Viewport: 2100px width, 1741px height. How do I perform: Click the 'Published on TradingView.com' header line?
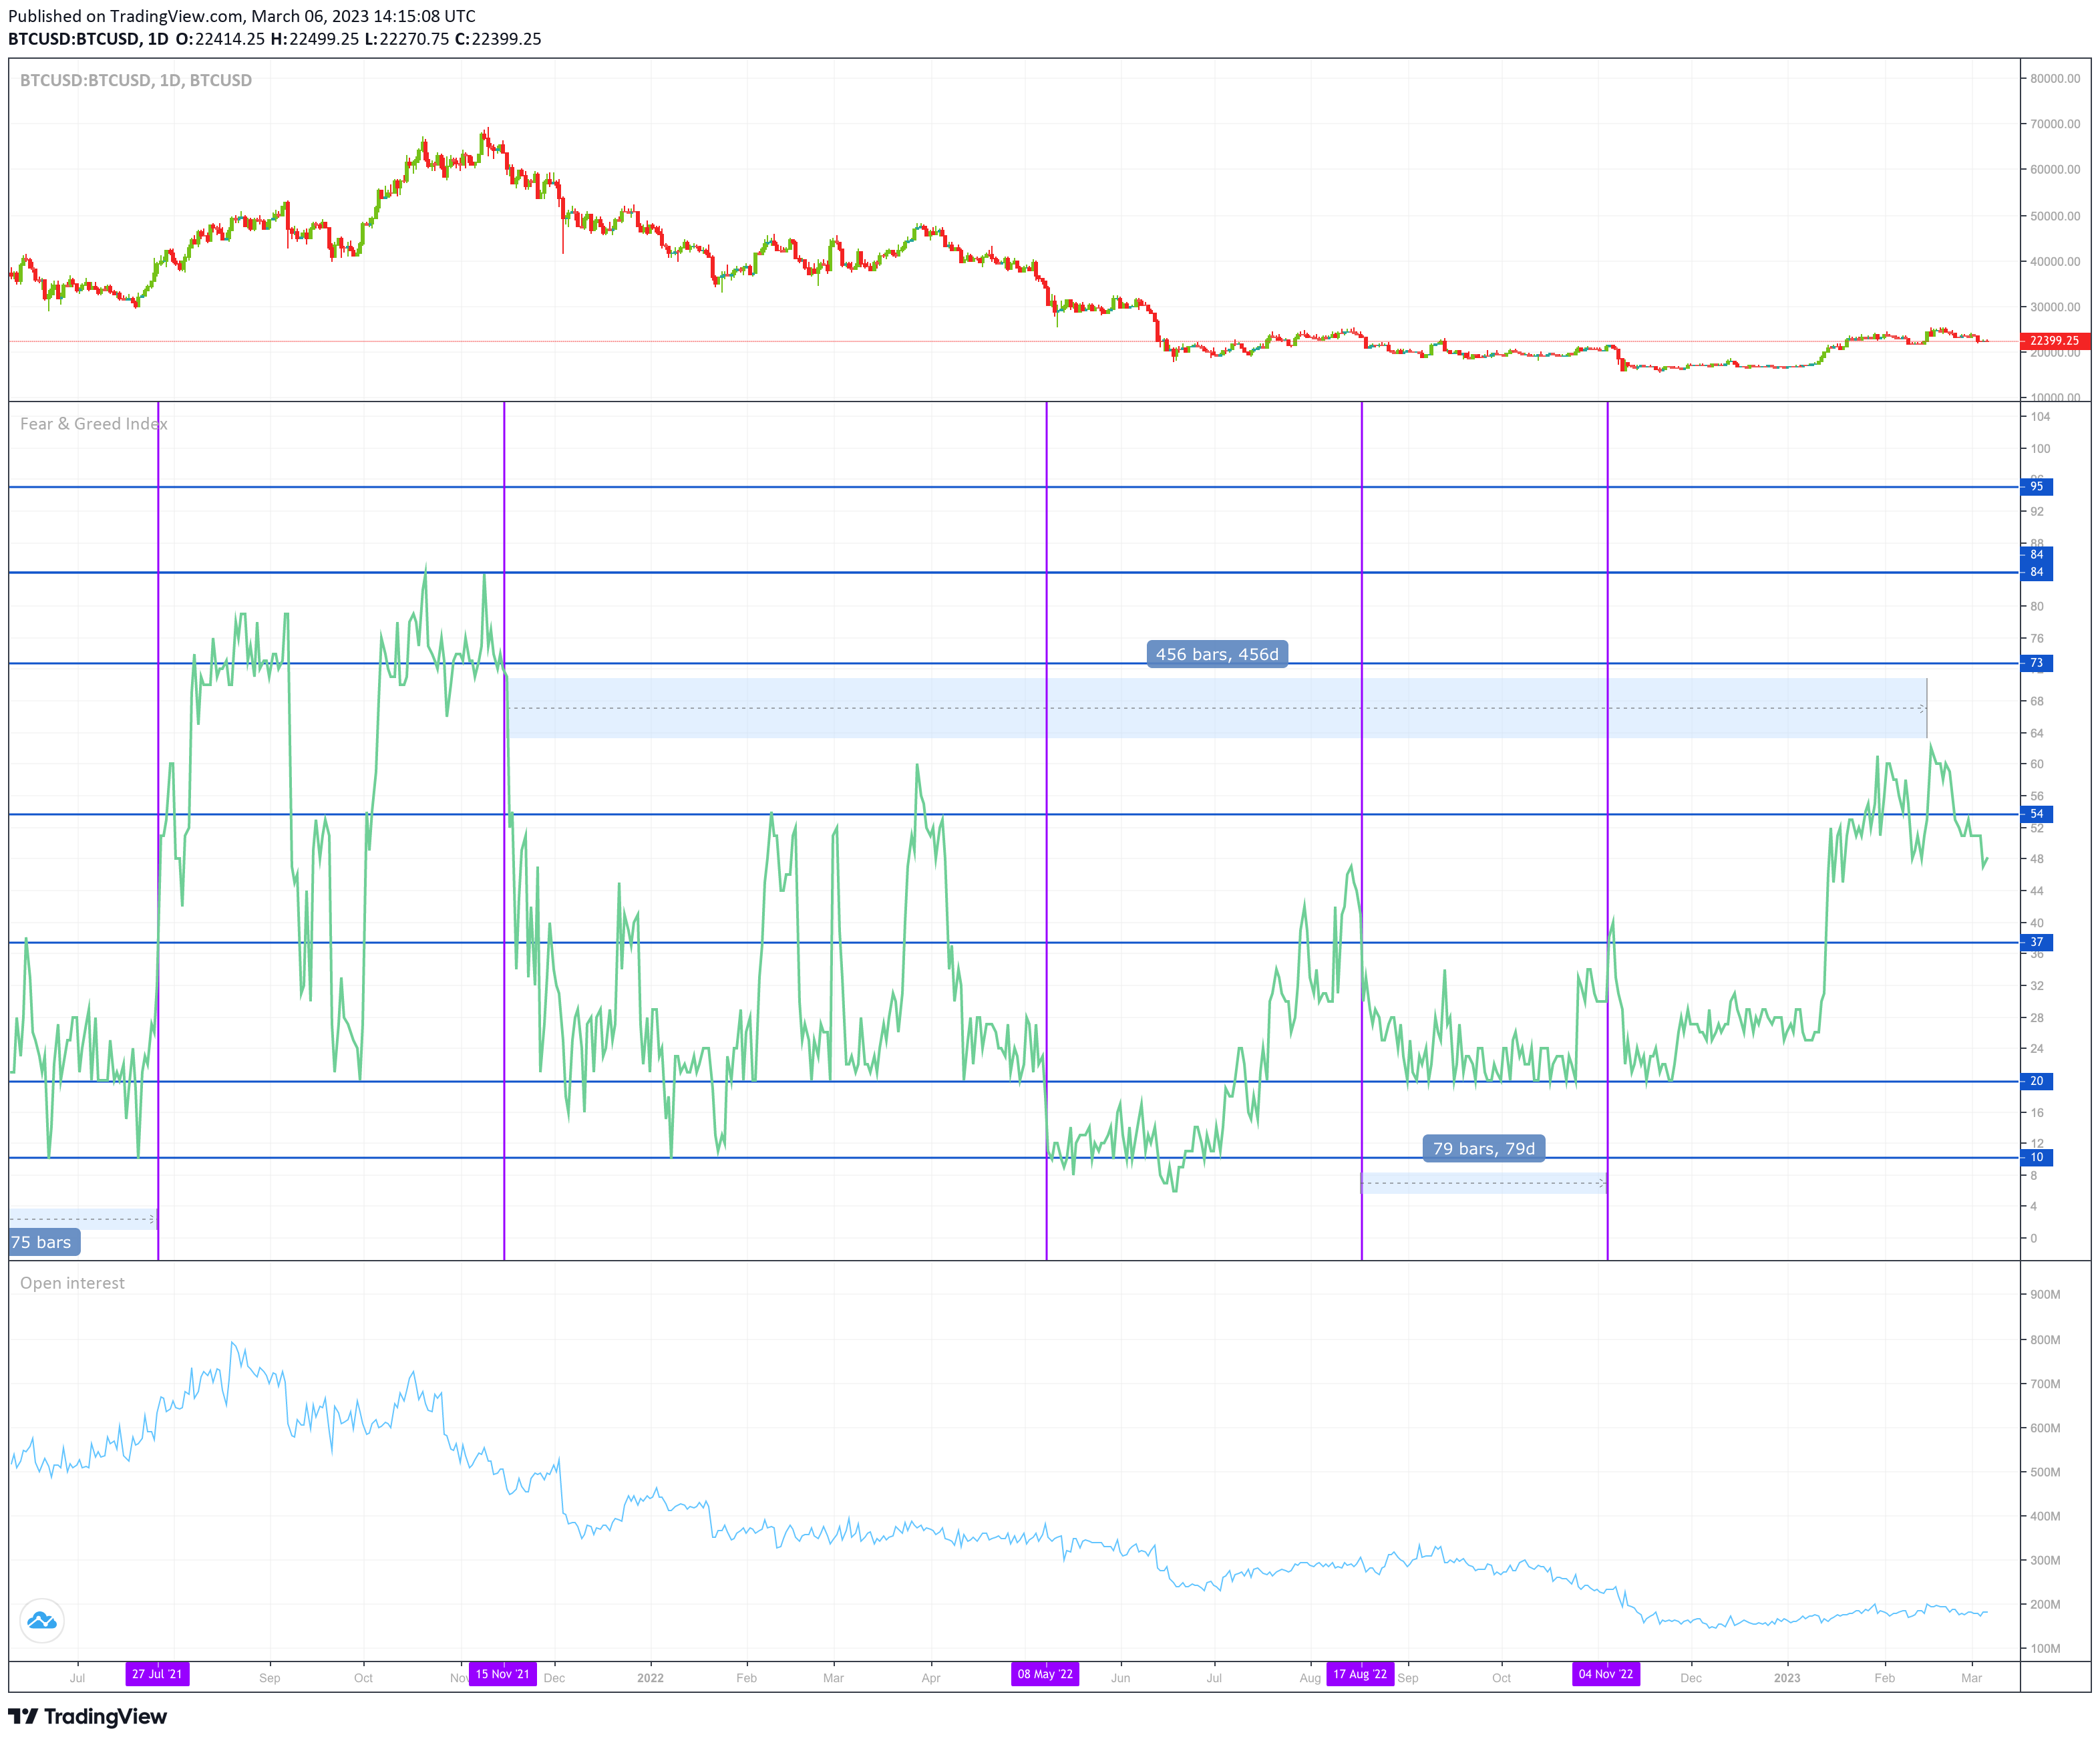tap(242, 16)
